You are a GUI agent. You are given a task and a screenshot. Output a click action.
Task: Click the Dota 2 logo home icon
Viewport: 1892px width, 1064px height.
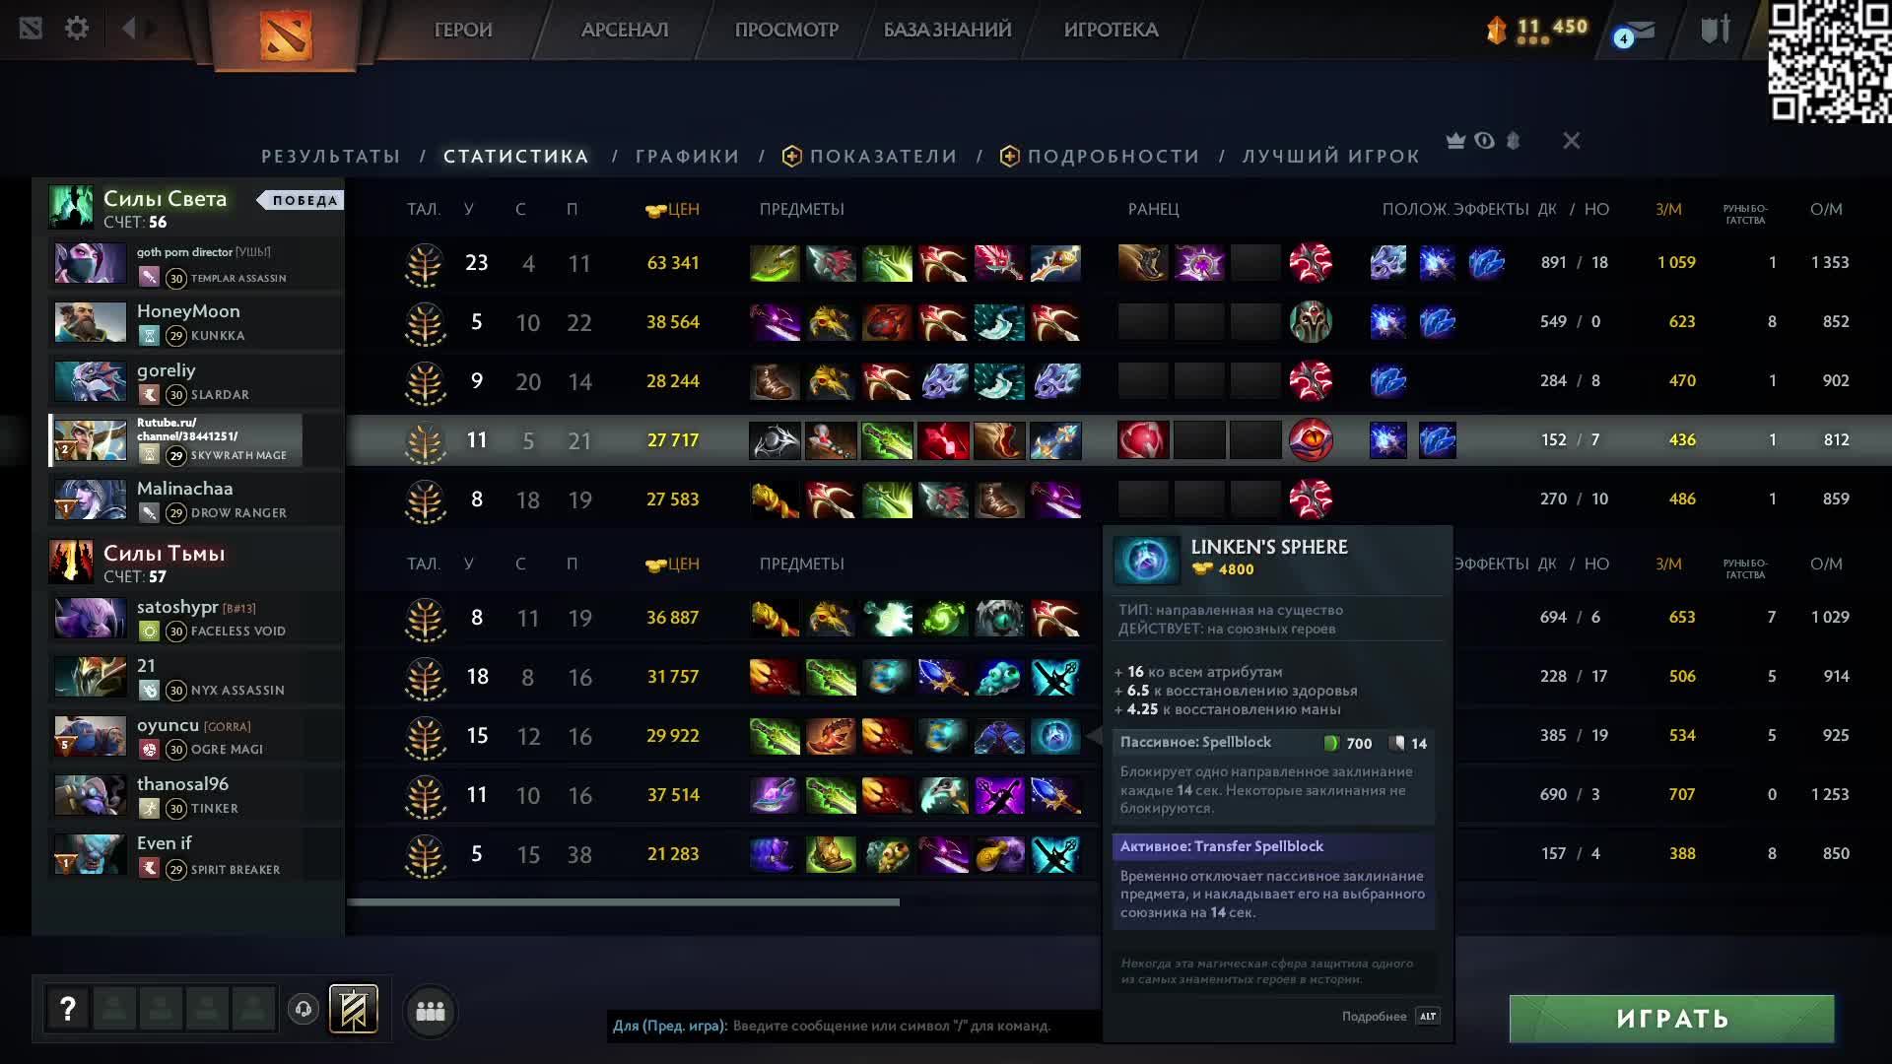point(286,34)
